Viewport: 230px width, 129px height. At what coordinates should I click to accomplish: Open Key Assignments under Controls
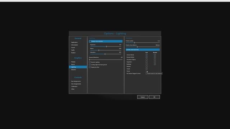[x=76, y=81]
